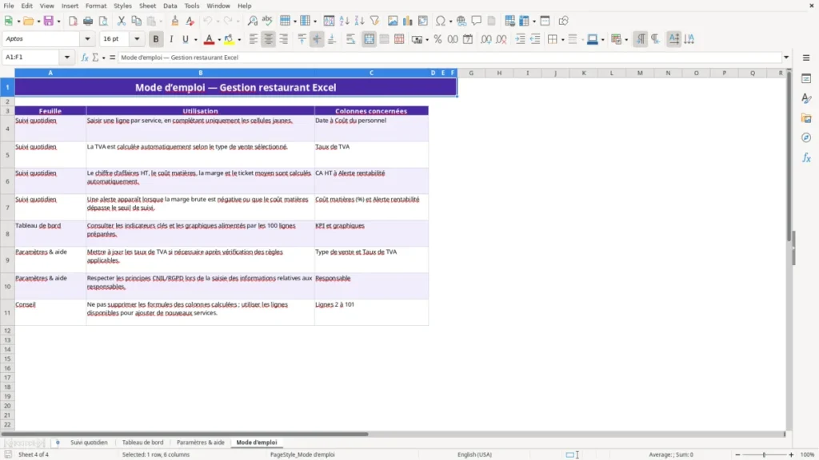The height and width of the screenshot is (460, 819).
Task: Open the sidebar Gallery panel
Action: pos(806,118)
